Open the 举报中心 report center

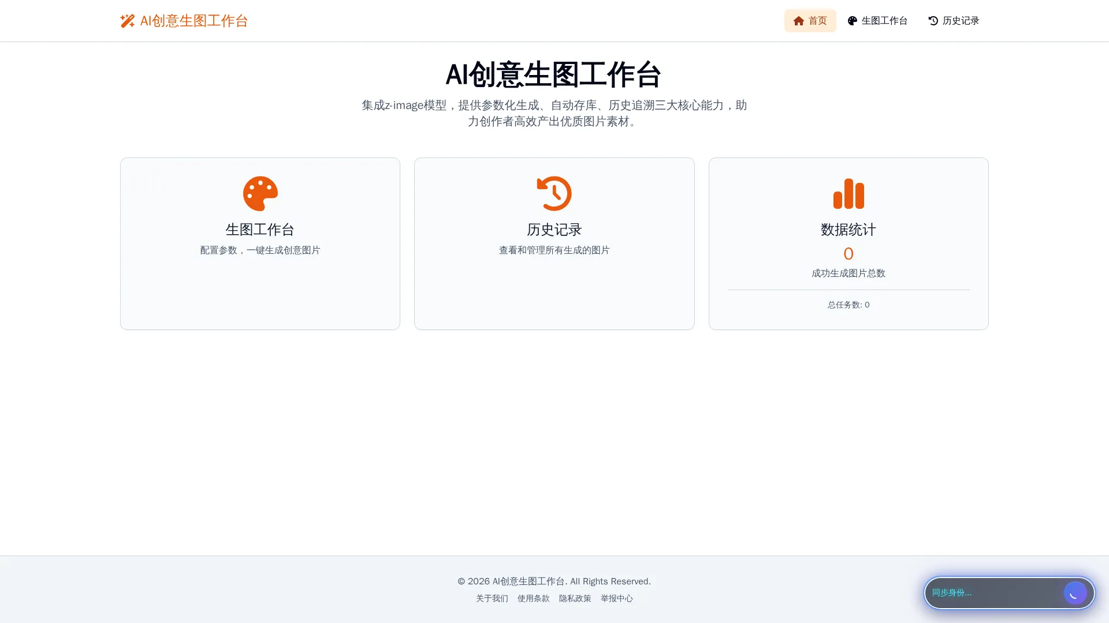(616, 598)
